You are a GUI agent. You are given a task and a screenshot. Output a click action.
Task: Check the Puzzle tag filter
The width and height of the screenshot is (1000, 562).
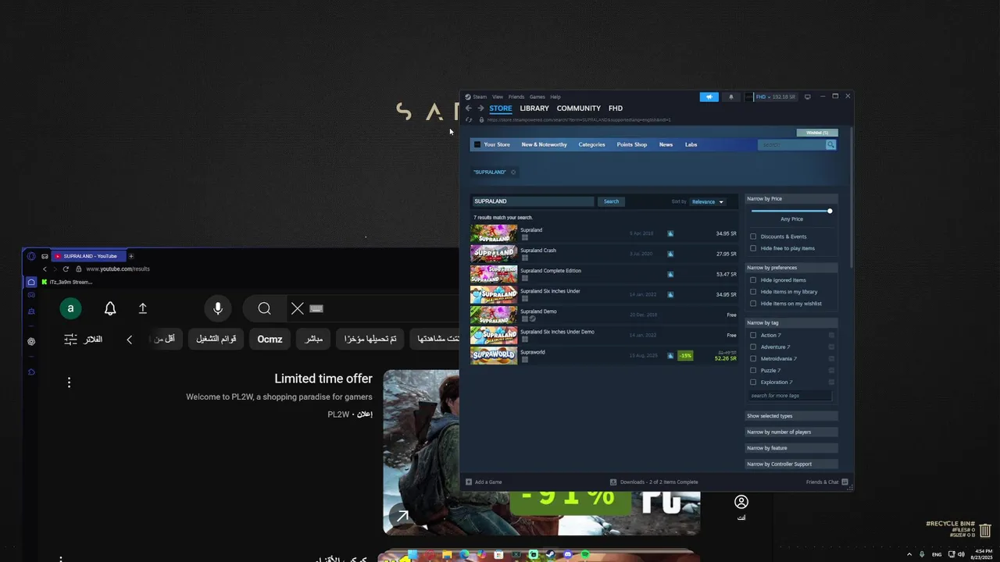pyautogui.click(x=753, y=371)
